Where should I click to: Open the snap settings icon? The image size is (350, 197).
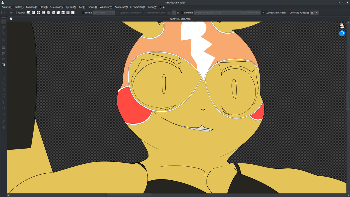coord(73,13)
